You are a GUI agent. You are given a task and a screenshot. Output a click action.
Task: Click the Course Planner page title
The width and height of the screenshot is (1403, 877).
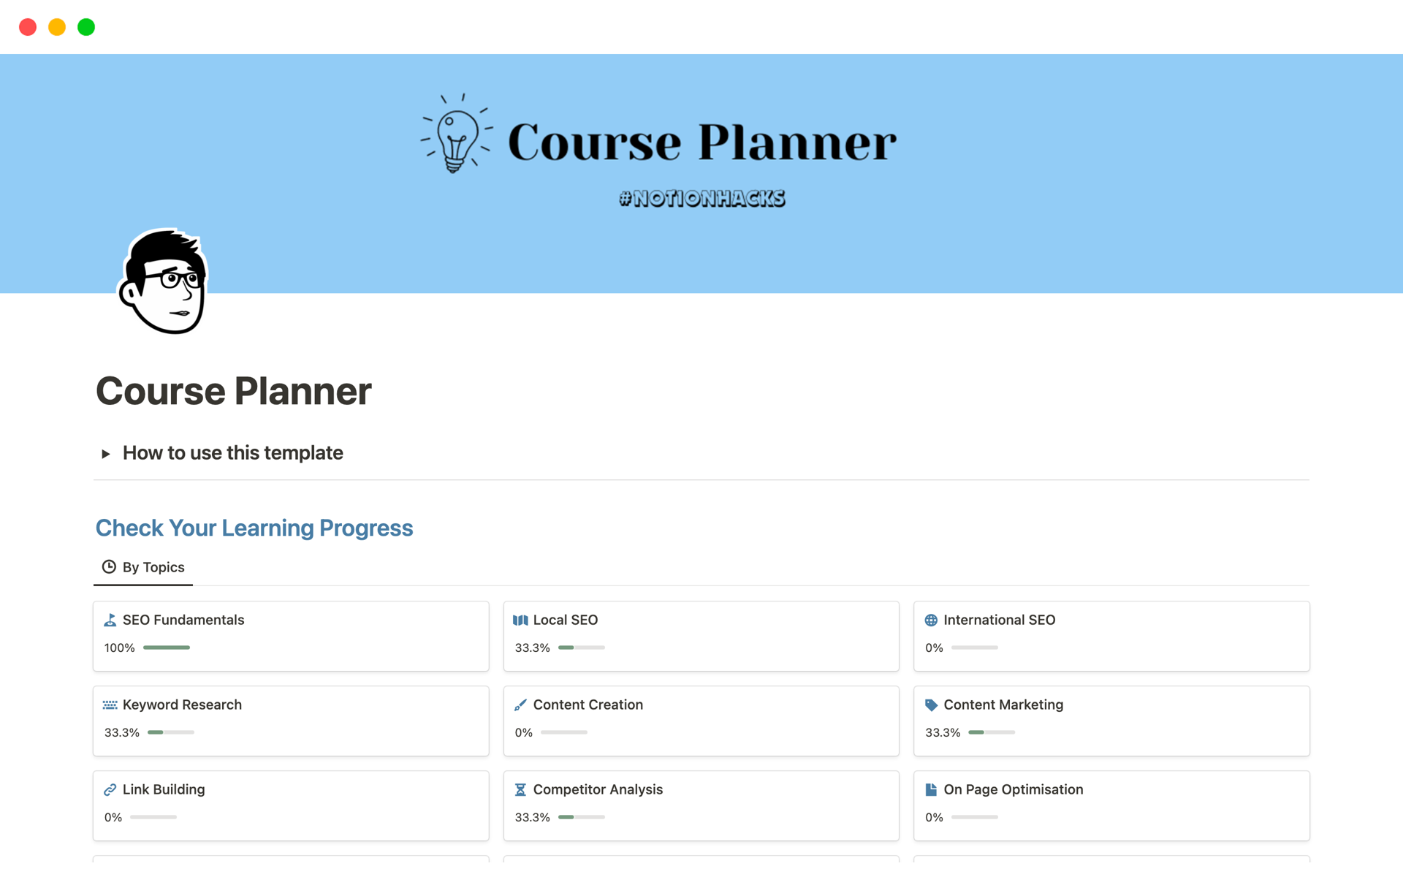click(234, 391)
